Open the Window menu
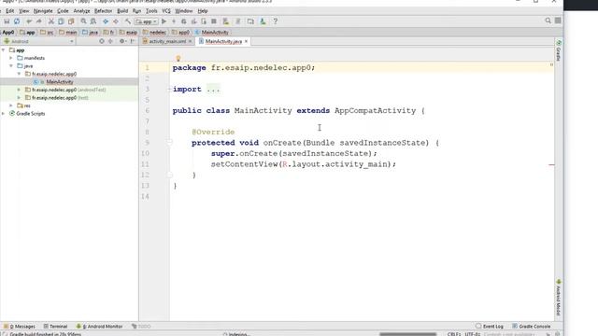598x336 pixels. coord(184,11)
